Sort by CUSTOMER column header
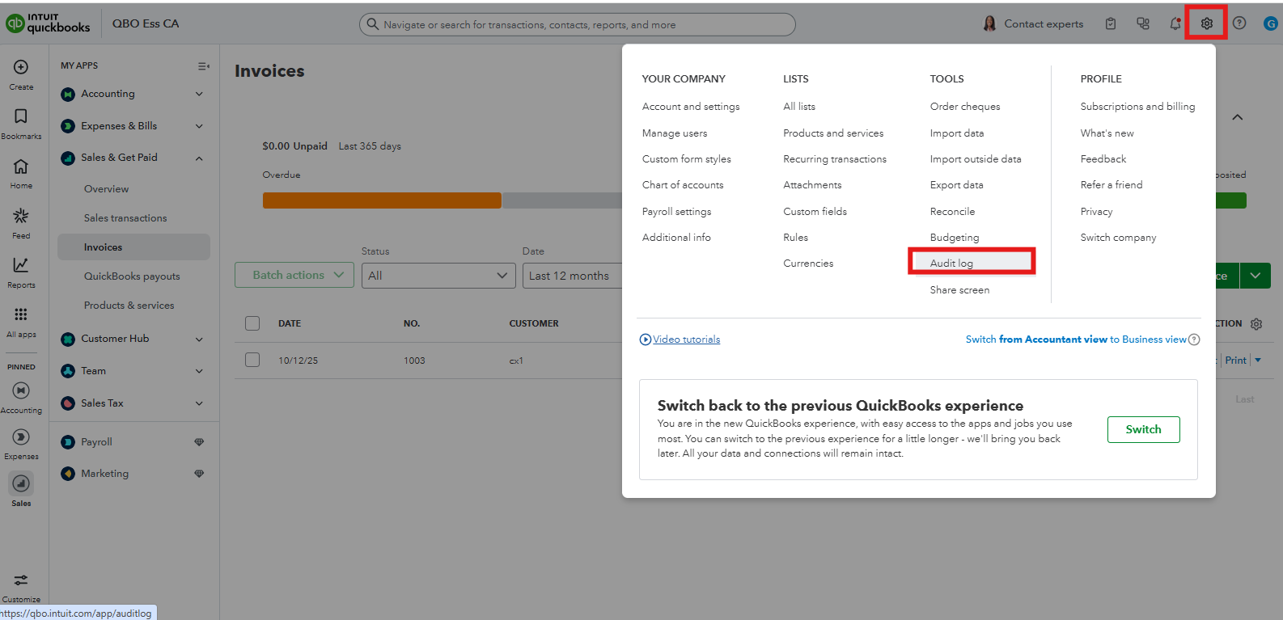 534,323
